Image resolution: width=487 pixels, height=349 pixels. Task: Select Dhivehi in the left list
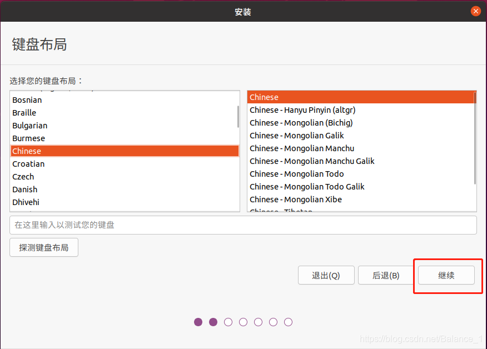pos(125,202)
